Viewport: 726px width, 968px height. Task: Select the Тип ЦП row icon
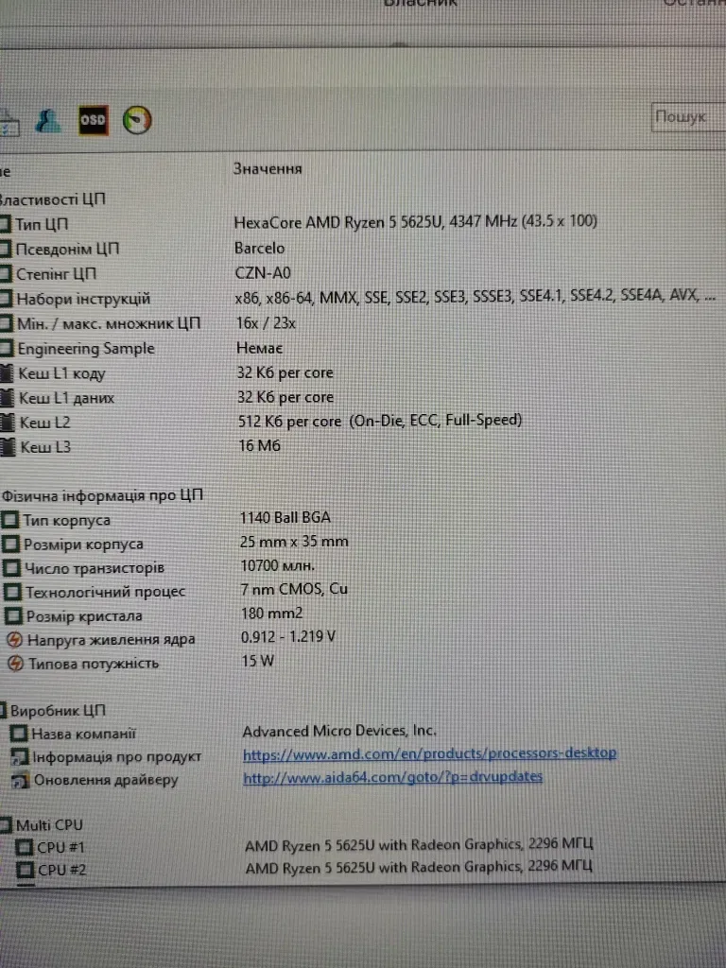[5, 225]
